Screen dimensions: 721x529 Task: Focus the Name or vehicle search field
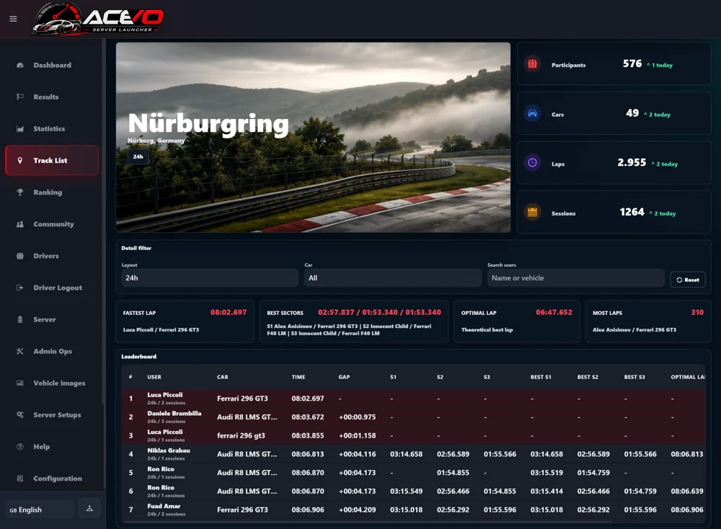[576, 278]
